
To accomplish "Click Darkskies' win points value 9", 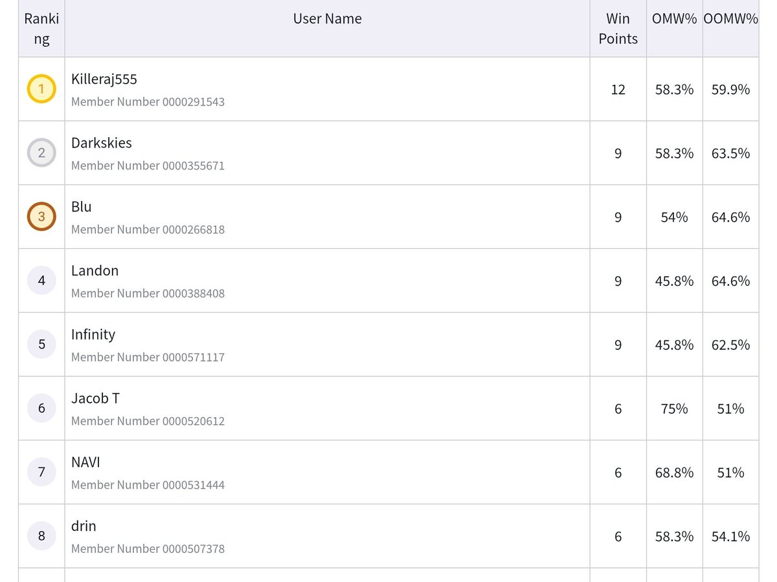I will tap(618, 153).
